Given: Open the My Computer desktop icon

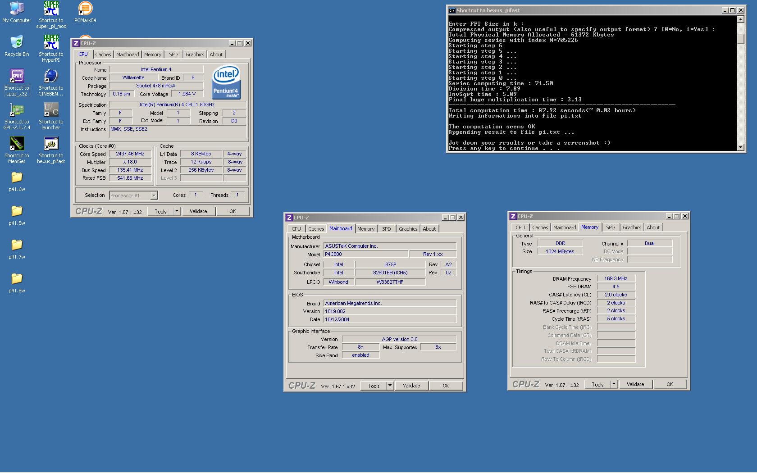Looking at the screenshot, I should (x=17, y=12).
